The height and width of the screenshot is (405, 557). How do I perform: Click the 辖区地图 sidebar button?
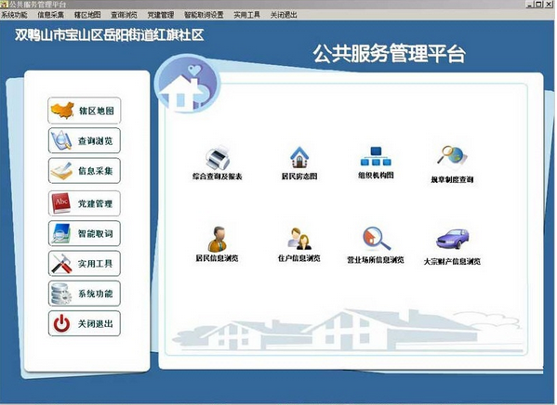[x=85, y=111]
